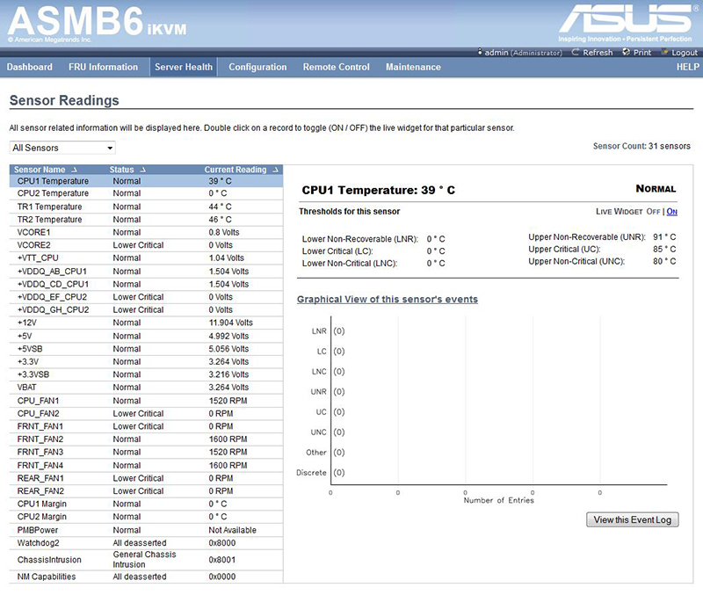The height and width of the screenshot is (595, 703).
Task: Select the VCORE1 sensor row
Action: [x=146, y=232]
